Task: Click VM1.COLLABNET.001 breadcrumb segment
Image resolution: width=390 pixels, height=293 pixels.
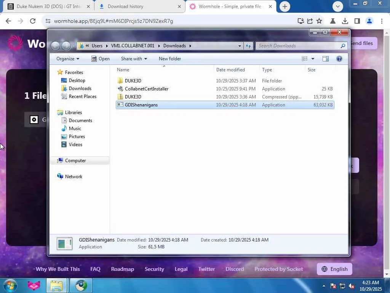Action: pyautogui.click(x=133, y=46)
